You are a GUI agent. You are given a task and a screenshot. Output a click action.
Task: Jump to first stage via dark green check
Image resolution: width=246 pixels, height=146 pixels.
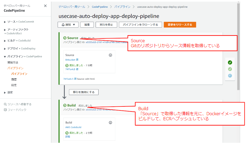click(x=230, y=62)
